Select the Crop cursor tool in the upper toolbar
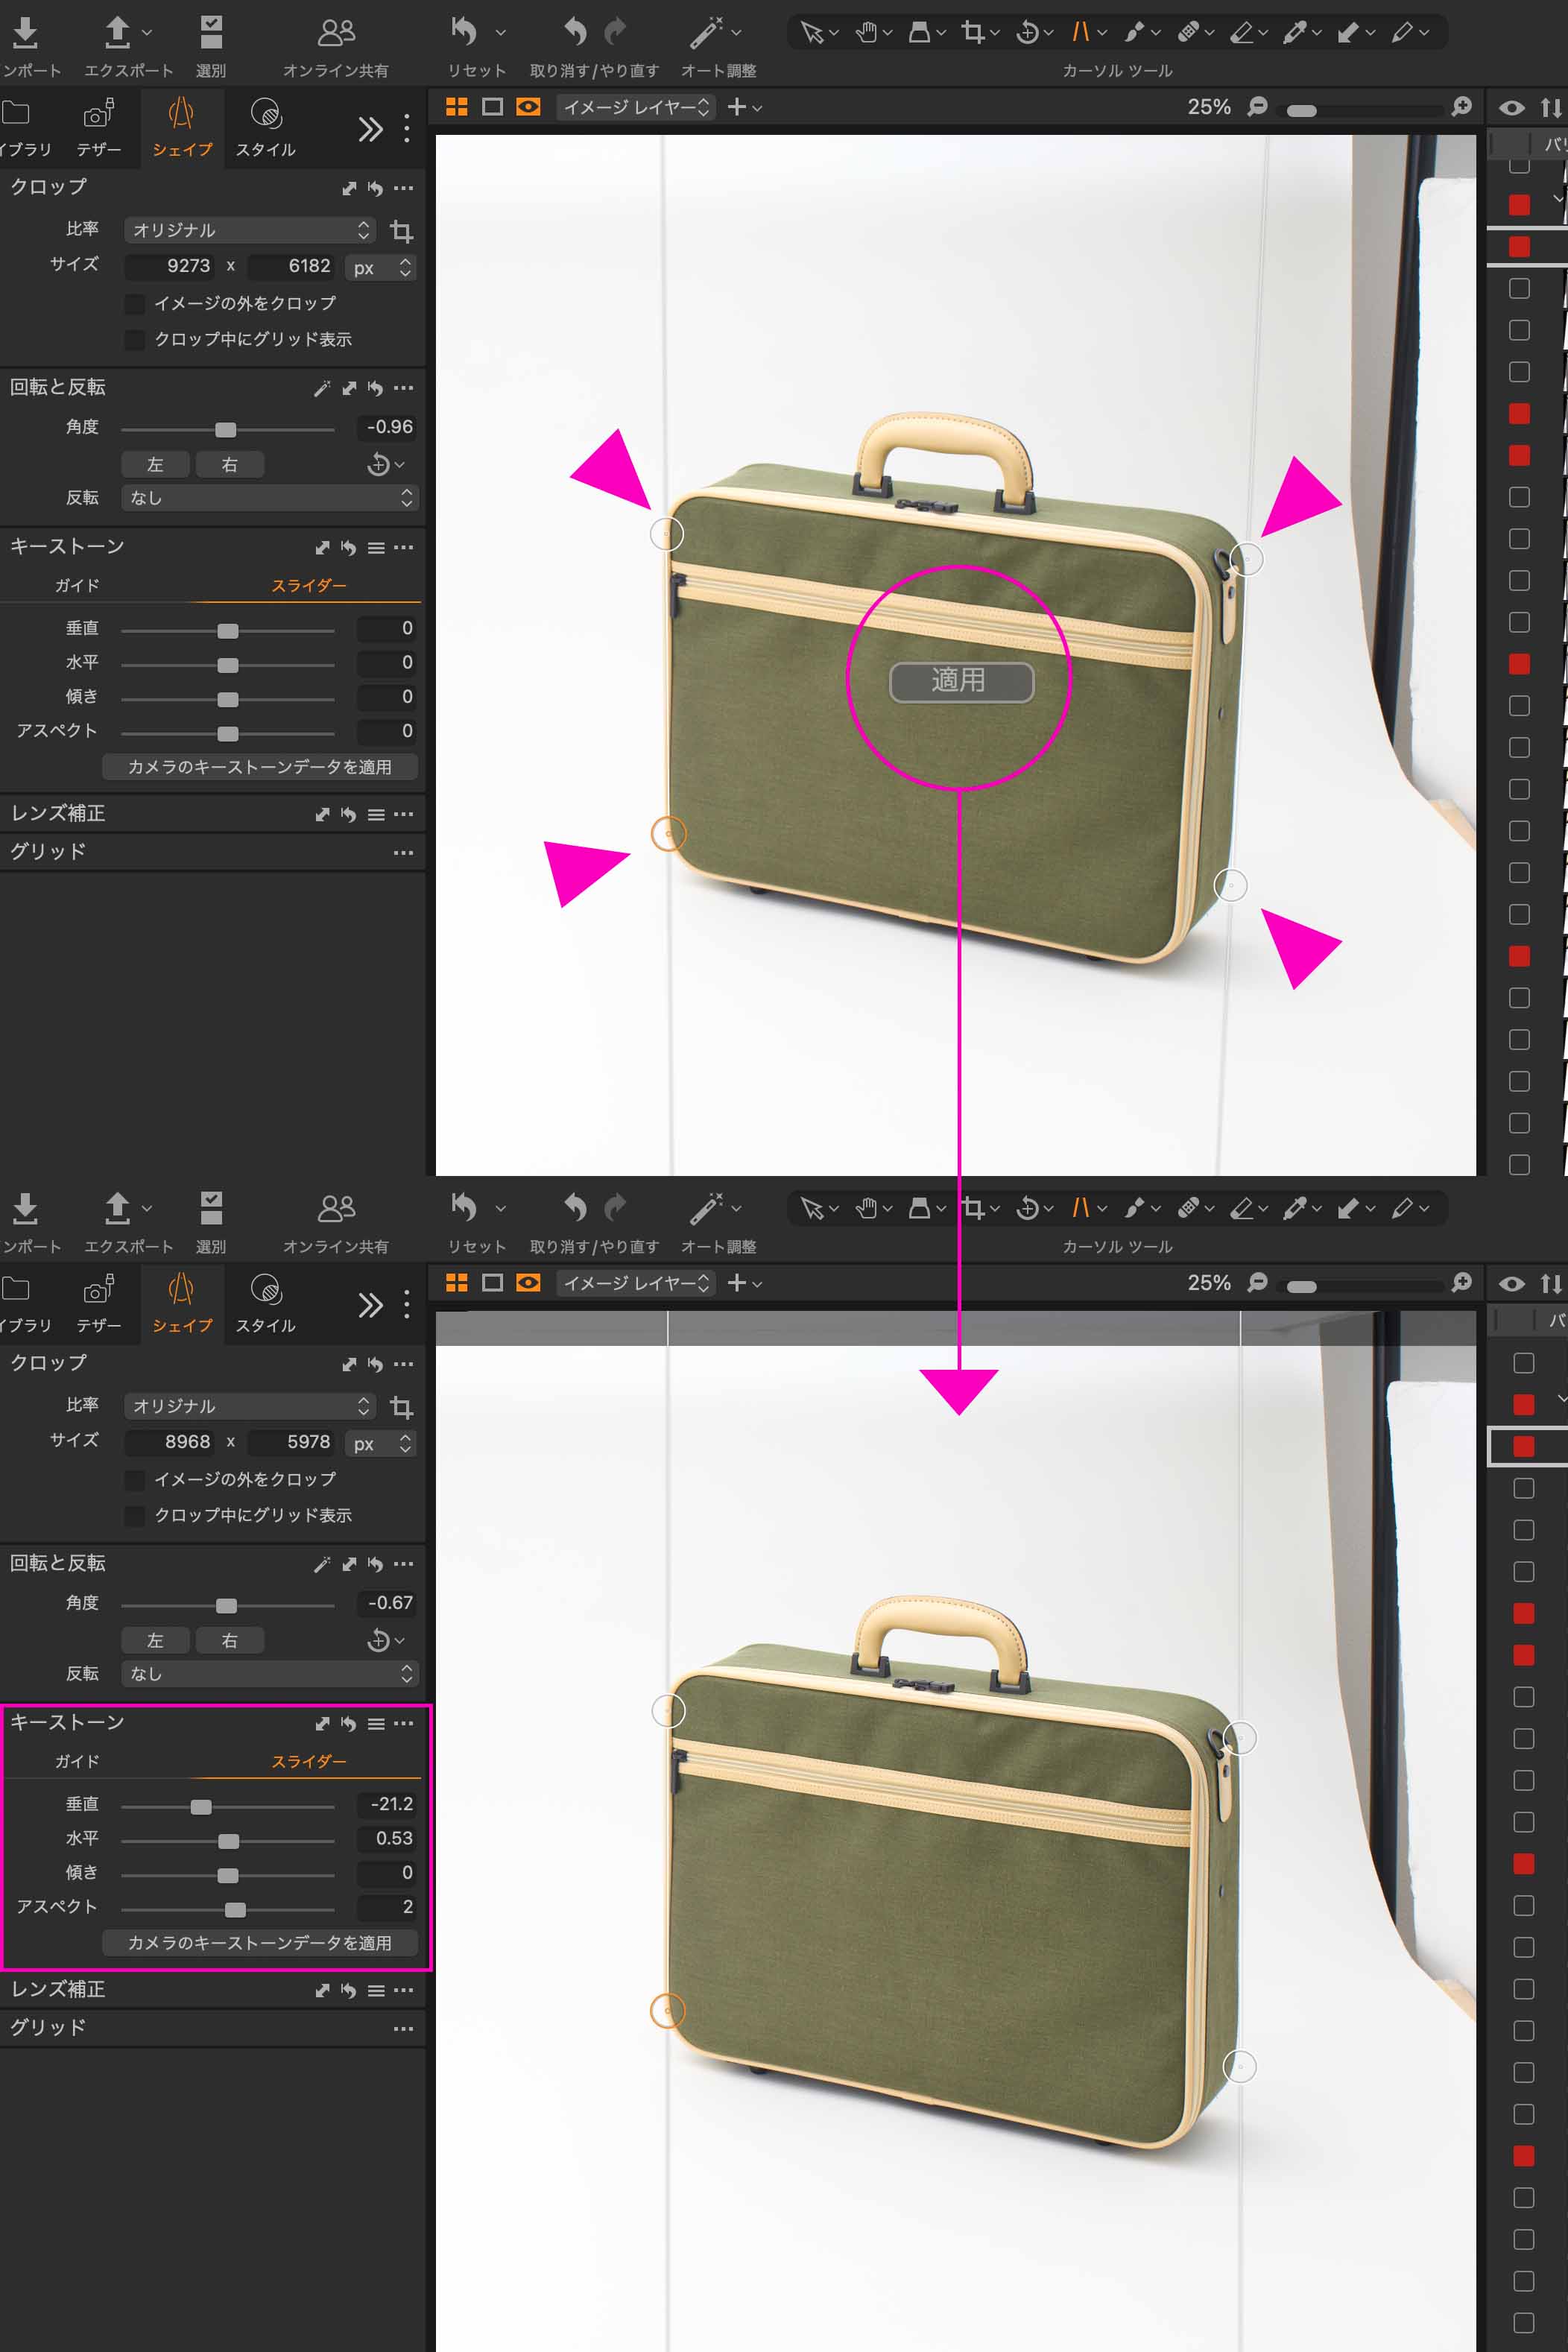Screen dimensions: 1568x2352 point(972,32)
